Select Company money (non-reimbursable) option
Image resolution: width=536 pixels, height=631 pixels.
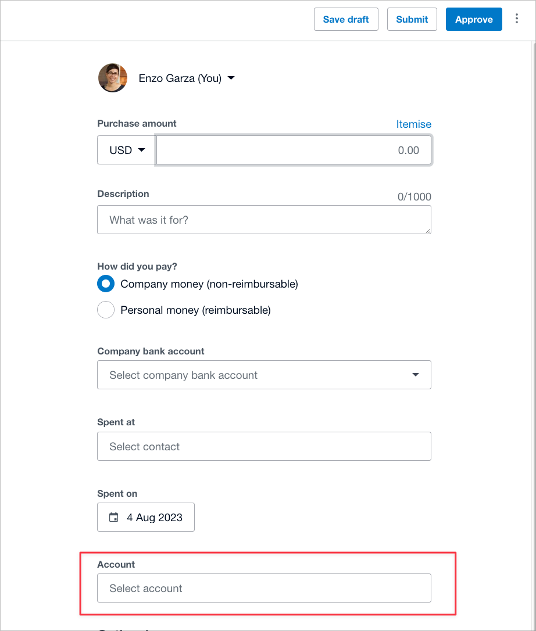(106, 284)
